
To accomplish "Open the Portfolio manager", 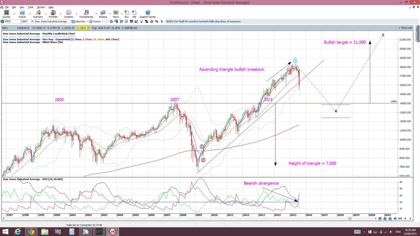I will pos(53,14).
